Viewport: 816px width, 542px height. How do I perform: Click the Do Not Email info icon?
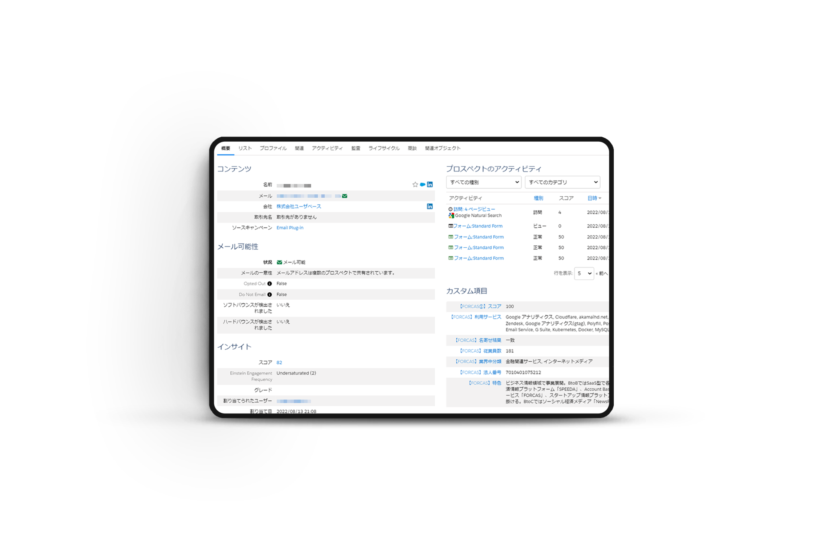(270, 295)
